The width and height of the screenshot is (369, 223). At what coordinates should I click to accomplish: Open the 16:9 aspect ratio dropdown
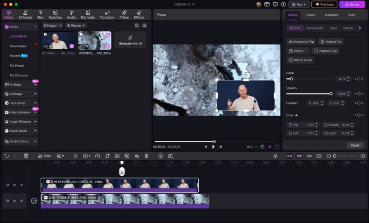click(x=251, y=147)
